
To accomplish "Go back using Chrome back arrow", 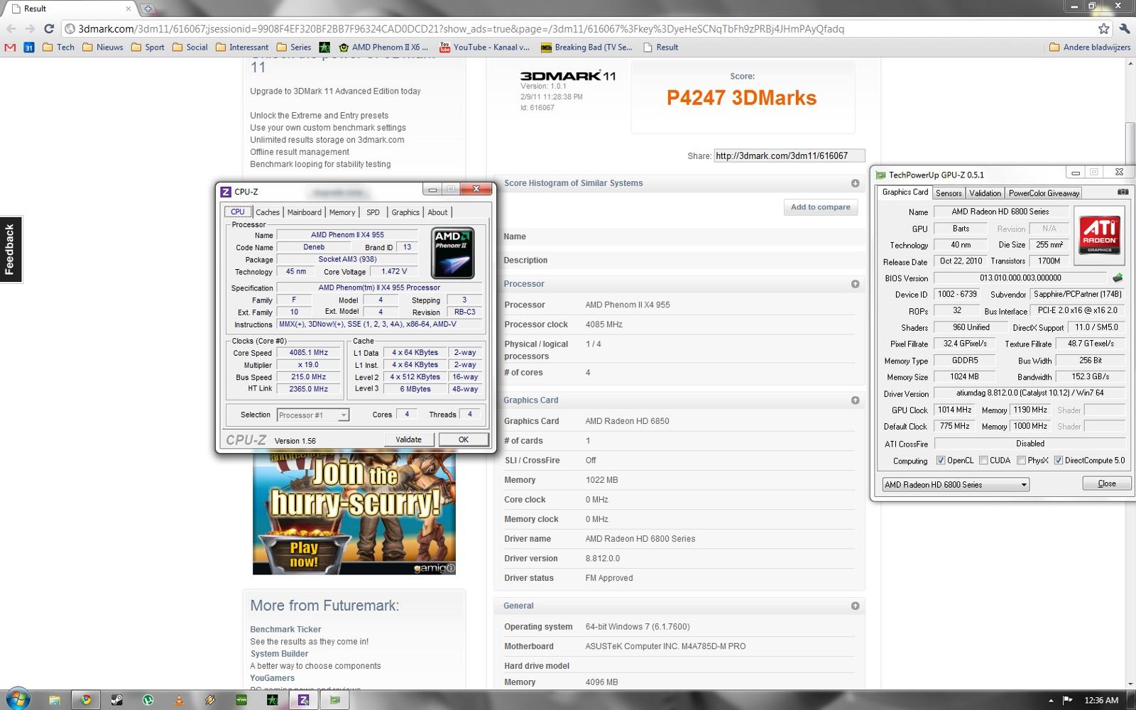I will coord(11,28).
